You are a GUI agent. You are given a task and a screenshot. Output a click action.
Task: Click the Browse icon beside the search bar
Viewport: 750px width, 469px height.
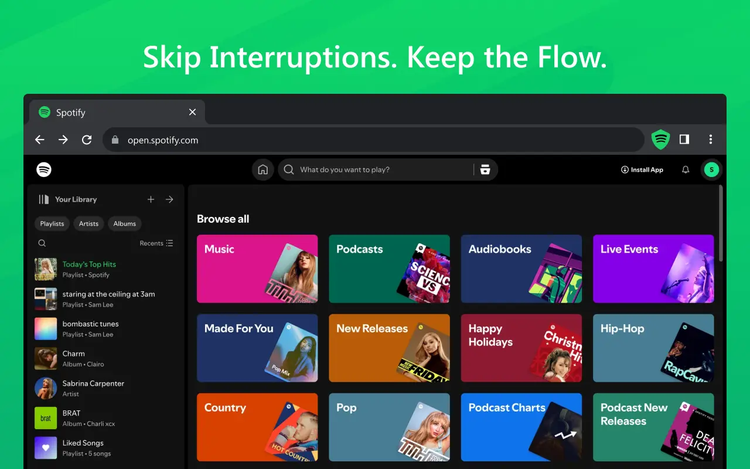tap(485, 169)
